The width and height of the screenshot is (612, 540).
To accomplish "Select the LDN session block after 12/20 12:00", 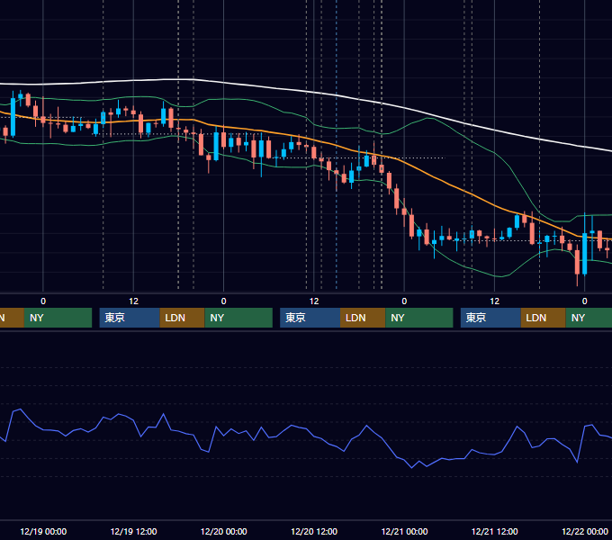I will 363,318.
